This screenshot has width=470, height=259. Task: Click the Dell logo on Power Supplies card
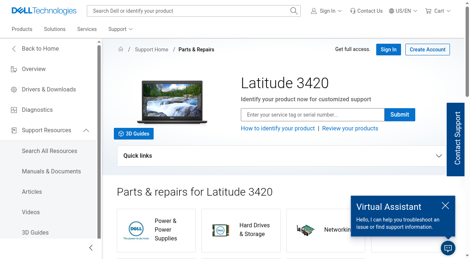(x=136, y=231)
